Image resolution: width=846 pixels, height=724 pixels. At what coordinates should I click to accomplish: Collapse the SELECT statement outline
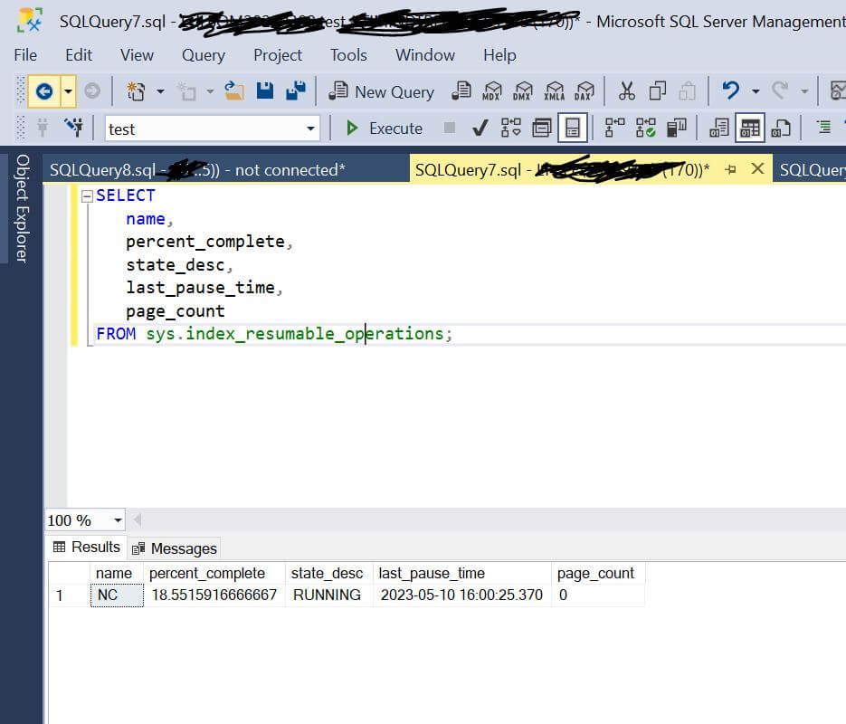87,196
